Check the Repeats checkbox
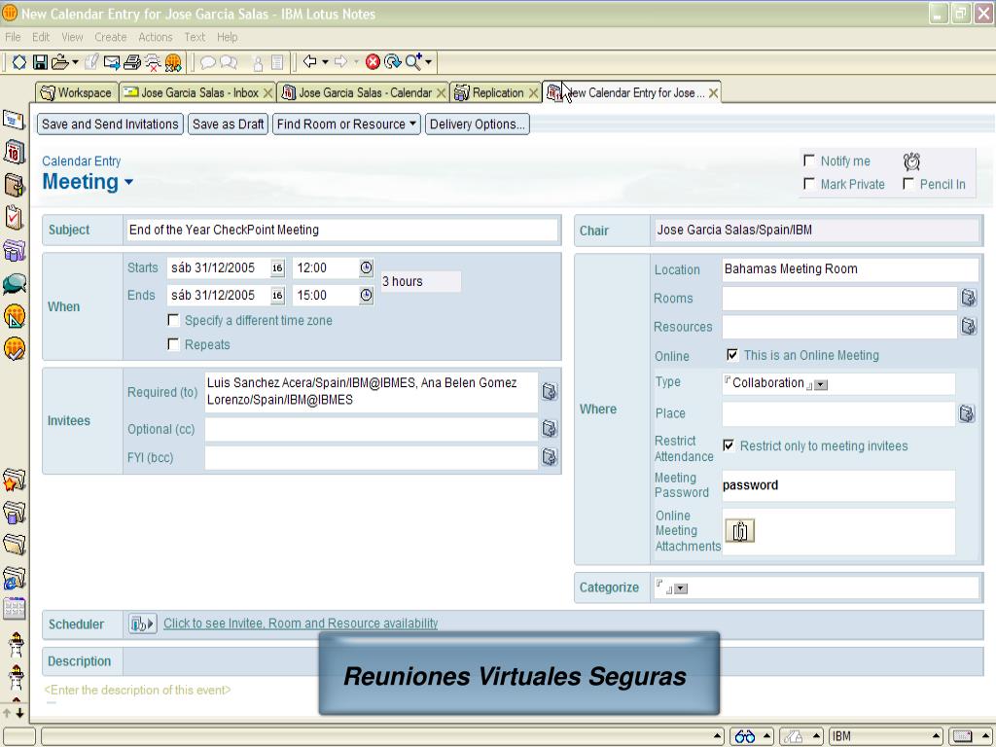 pos(173,343)
